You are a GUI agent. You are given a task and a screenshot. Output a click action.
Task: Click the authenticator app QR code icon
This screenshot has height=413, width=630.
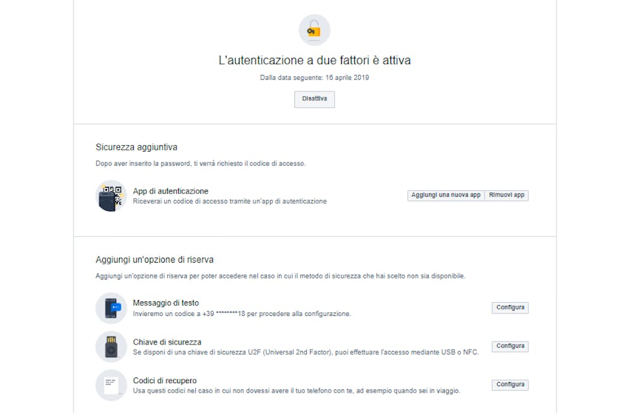(x=111, y=195)
